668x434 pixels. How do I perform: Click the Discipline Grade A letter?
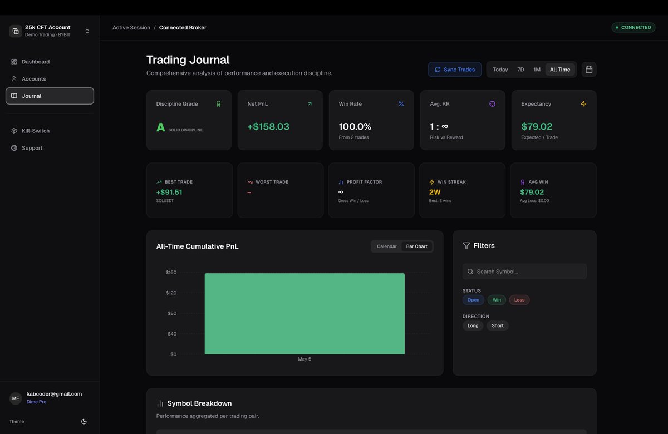point(161,127)
